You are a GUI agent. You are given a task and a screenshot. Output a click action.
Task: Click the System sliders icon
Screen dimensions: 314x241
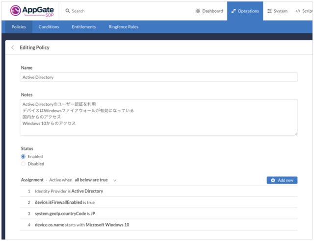[x=269, y=11]
